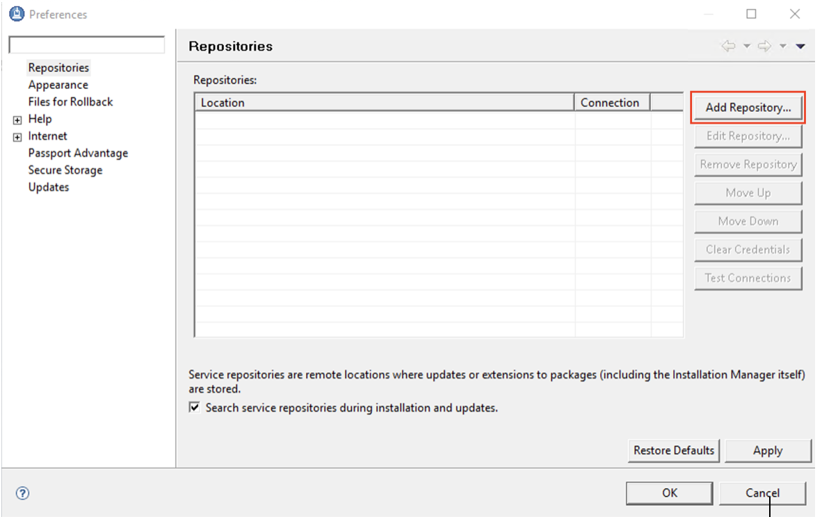This screenshot has width=822, height=517.
Task: Open Updates preferences page
Action: pyautogui.click(x=49, y=187)
